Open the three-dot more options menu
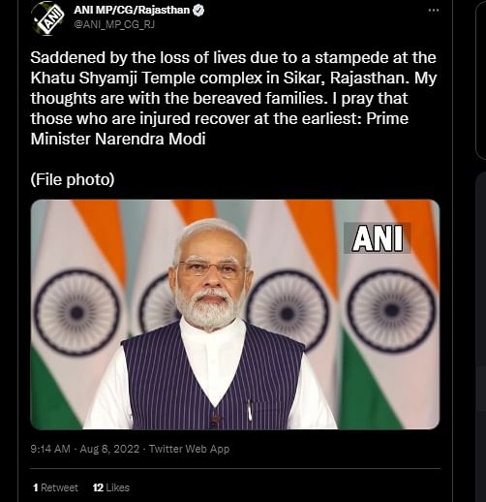This screenshot has height=502, width=486. 434,11
